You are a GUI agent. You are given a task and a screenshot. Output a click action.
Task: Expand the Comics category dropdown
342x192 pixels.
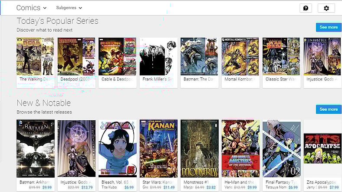[x=32, y=8]
